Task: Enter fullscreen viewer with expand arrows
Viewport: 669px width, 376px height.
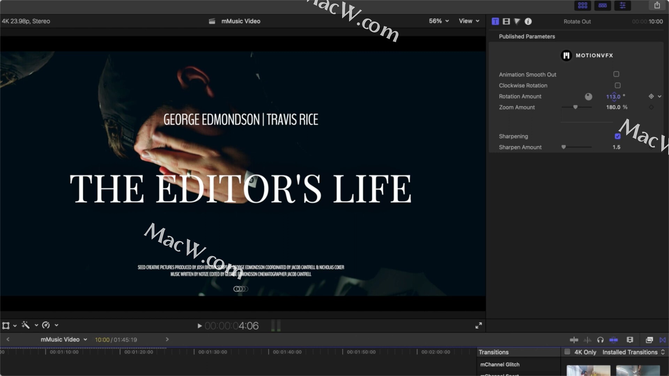Action: pyautogui.click(x=478, y=326)
